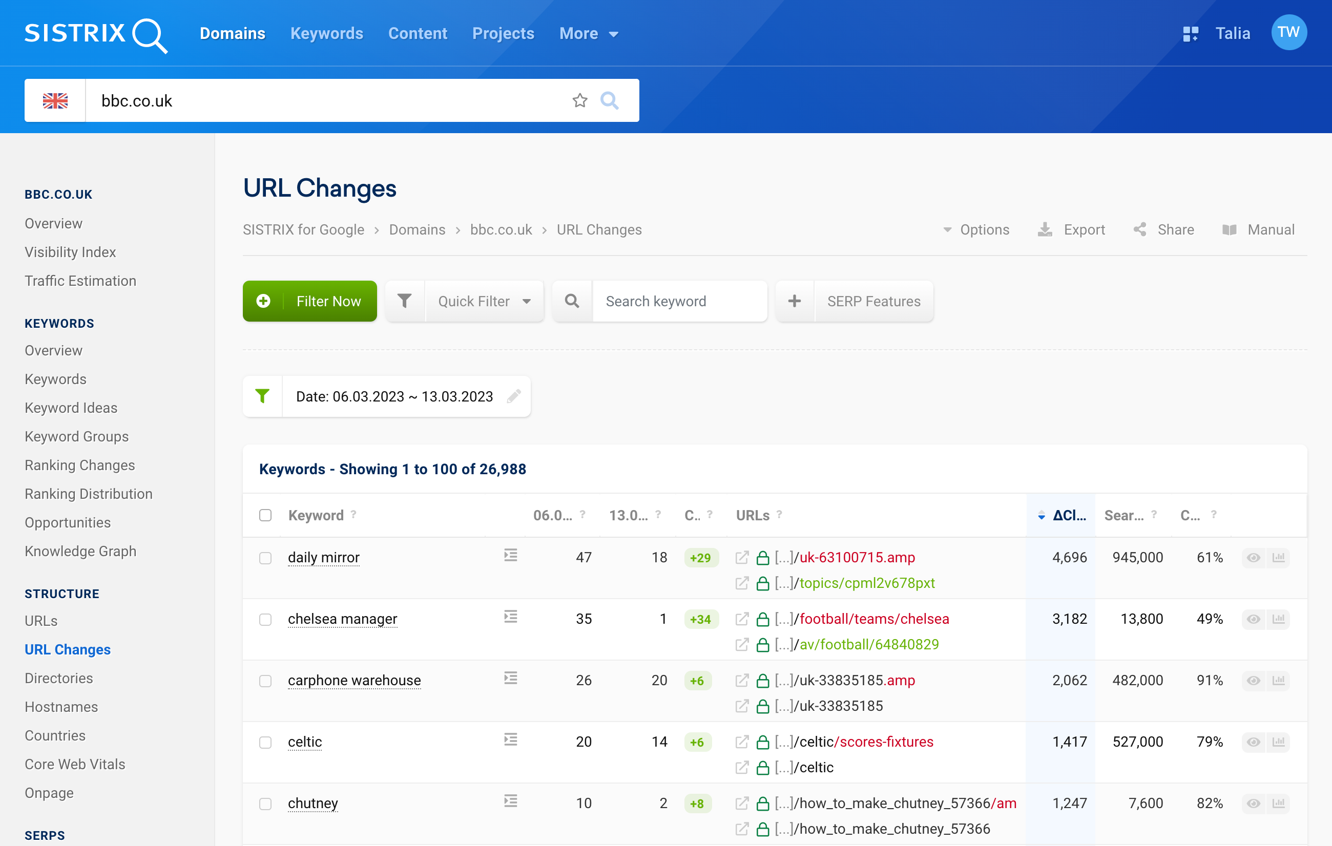Click the plus icon beside SERP Features
1332x846 pixels.
tap(794, 301)
